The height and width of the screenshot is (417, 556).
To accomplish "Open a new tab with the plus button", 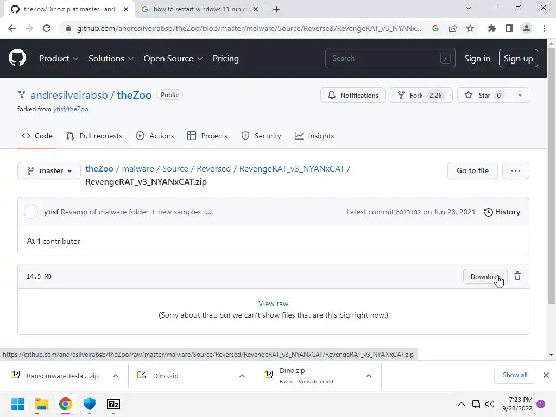I will [x=276, y=9].
